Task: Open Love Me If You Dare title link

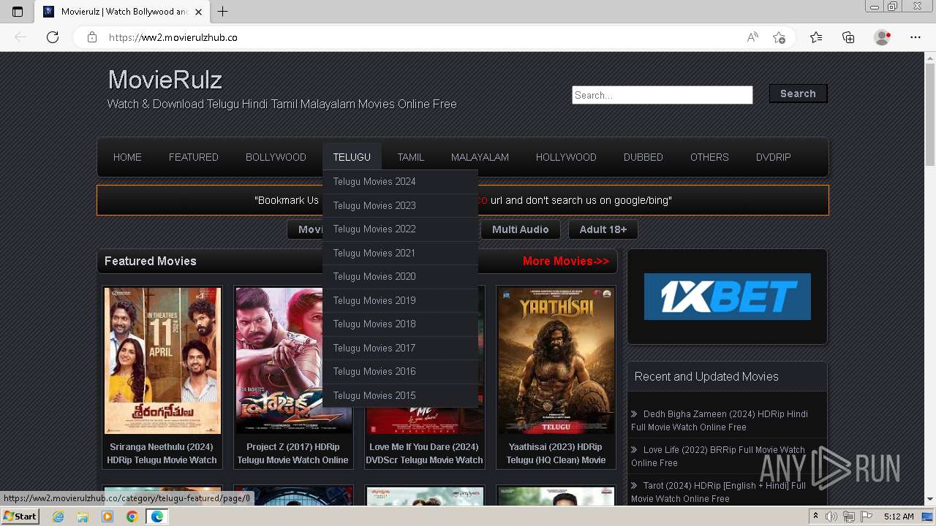Action: pos(424,453)
